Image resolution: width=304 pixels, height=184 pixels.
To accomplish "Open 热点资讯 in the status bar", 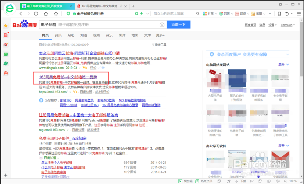I will (204, 181).
